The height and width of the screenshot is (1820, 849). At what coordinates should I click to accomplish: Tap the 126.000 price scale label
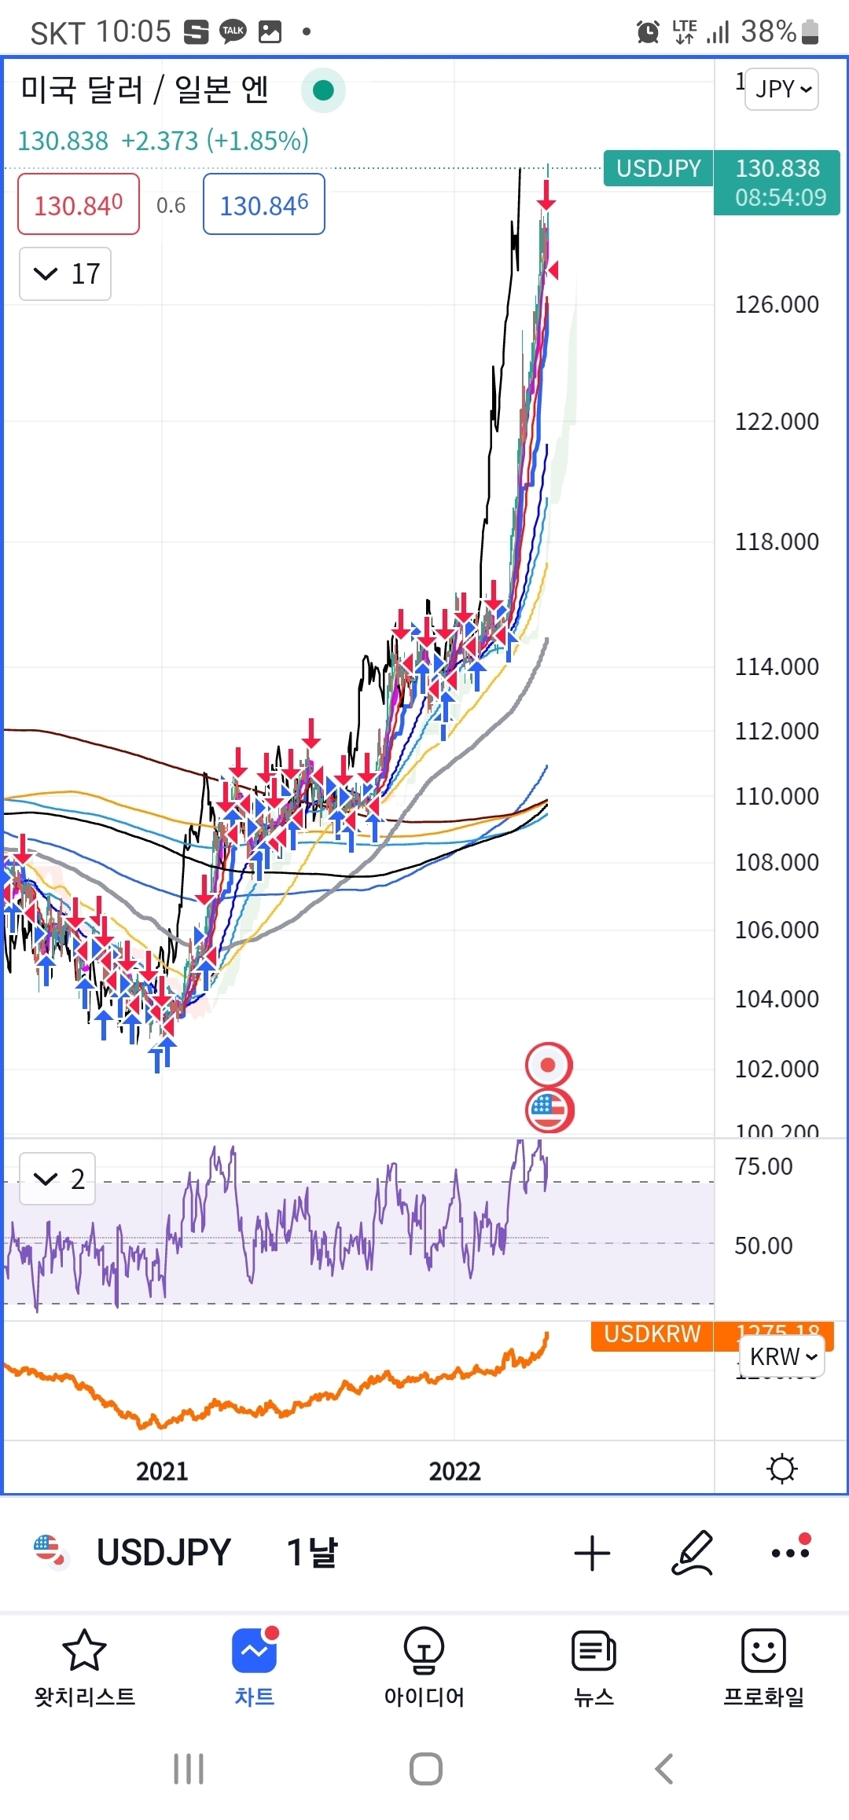(777, 305)
